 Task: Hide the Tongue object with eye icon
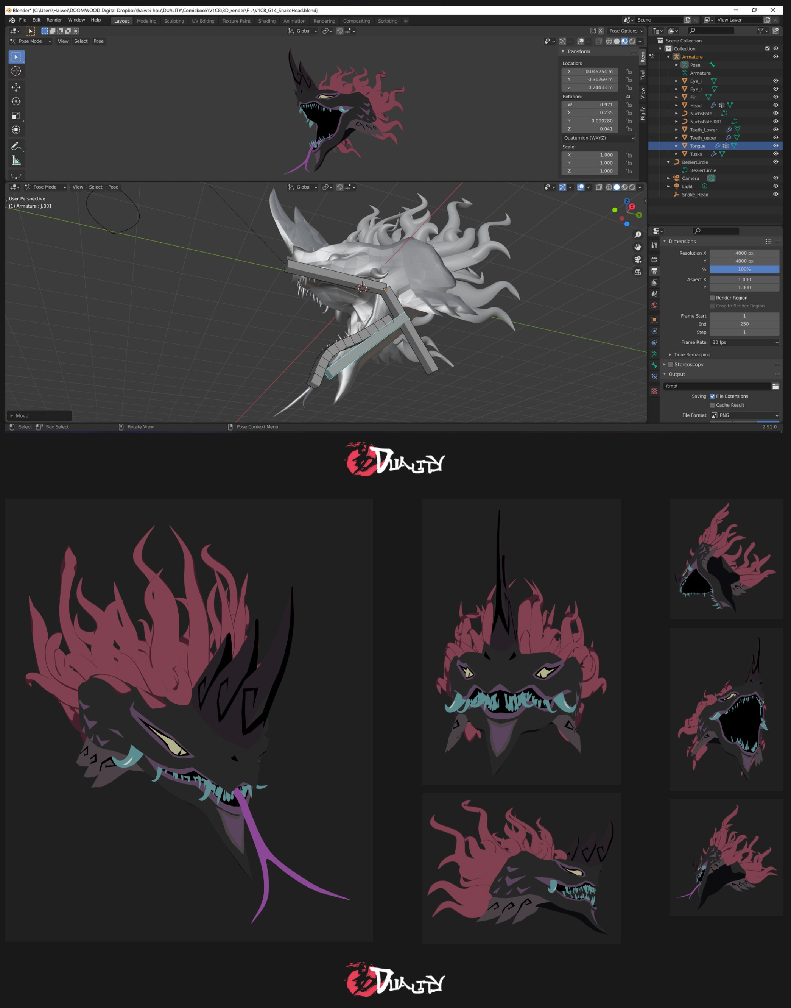(x=775, y=146)
